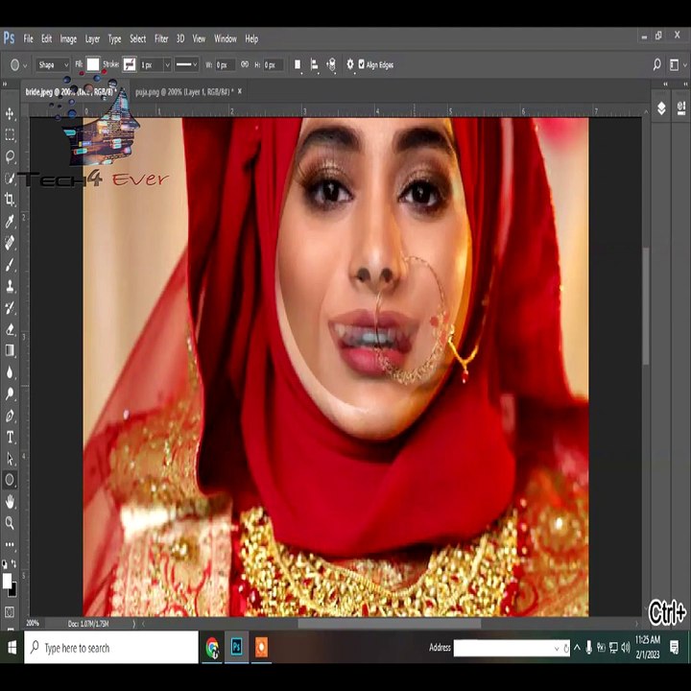Click the foreground color swatch

click(7, 581)
